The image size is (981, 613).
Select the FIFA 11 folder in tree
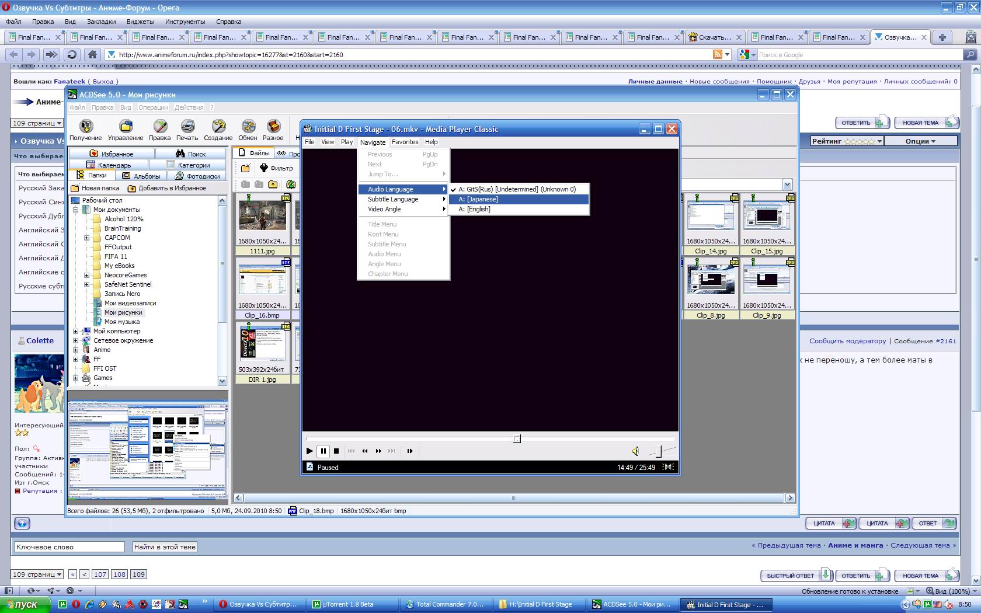pos(116,256)
